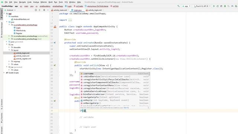
Task: Open the Build menu
Action: 51,2
